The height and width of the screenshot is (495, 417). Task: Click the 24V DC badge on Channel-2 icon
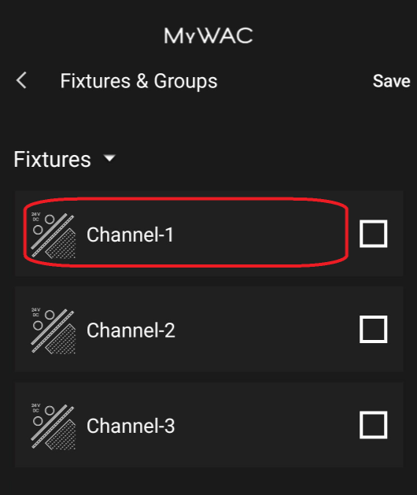(35, 312)
